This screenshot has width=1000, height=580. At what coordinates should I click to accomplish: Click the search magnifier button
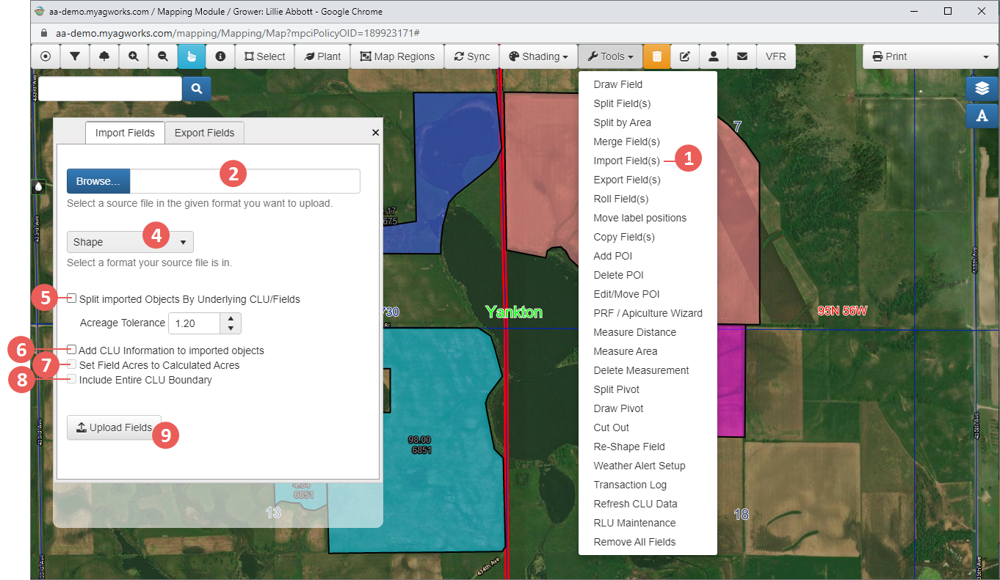197,89
